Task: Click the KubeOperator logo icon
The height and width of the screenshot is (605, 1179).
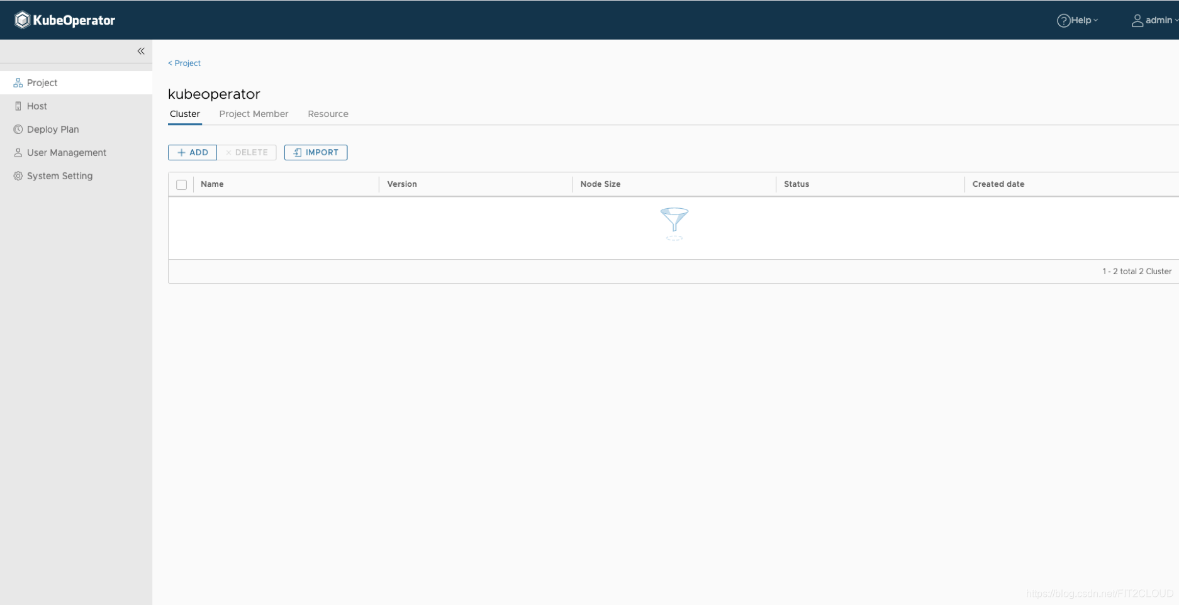Action: pyautogui.click(x=23, y=20)
